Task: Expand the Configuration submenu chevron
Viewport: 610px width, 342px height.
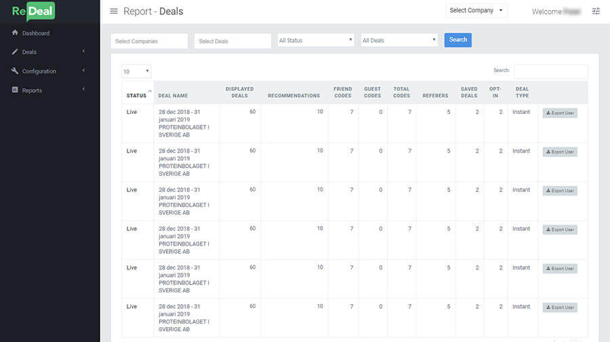Action: tap(83, 71)
